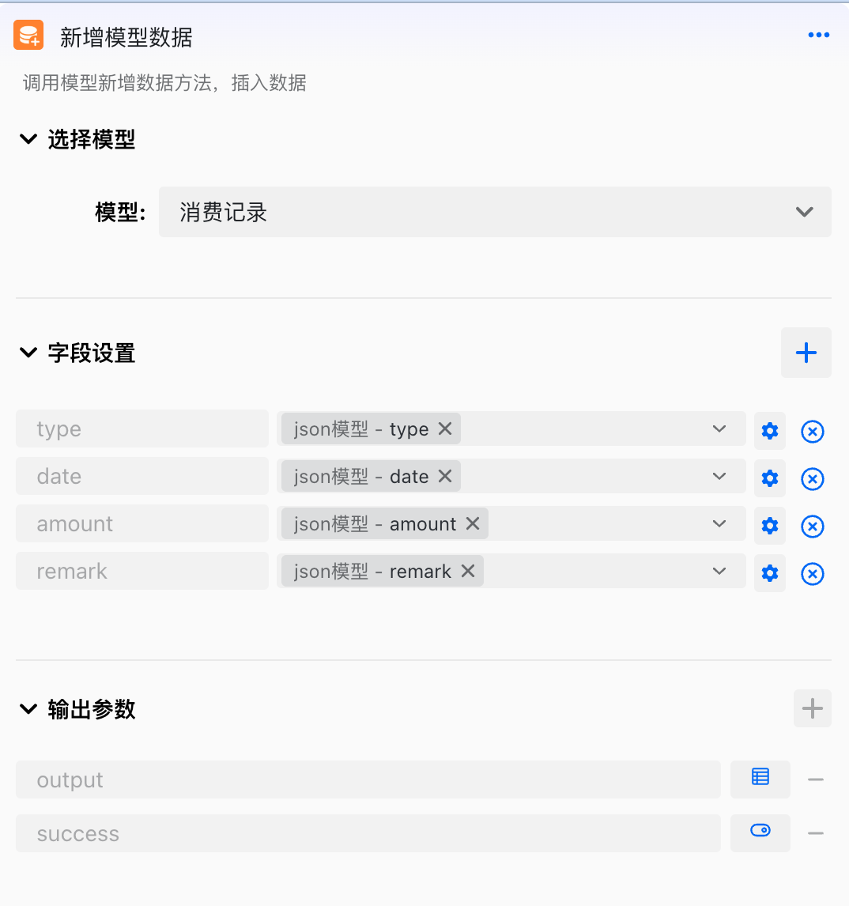Open the 模型 dropdown showing 消费记录
The height and width of the screenshot is (906, 849).
click(495, 212)
